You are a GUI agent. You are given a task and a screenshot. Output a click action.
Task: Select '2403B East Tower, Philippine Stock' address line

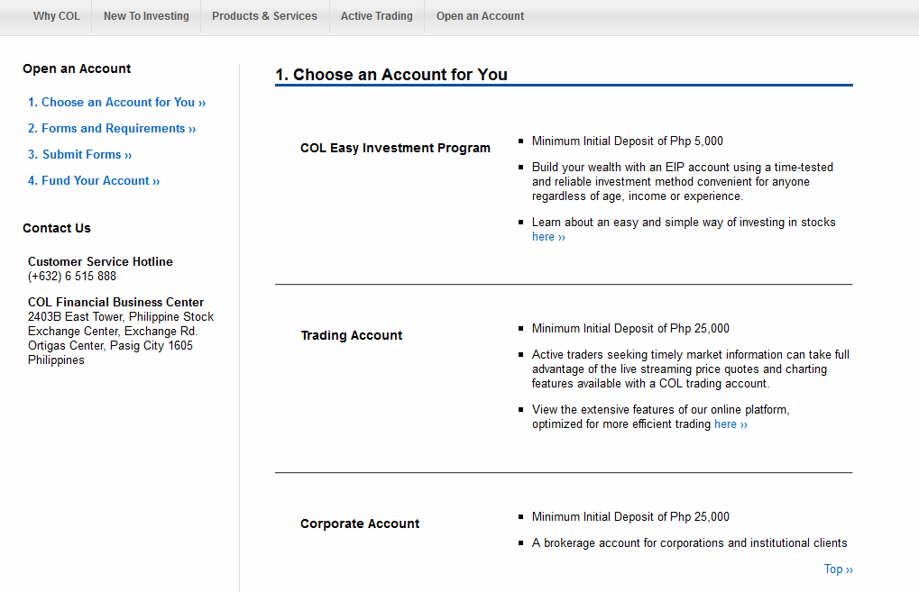121,317
